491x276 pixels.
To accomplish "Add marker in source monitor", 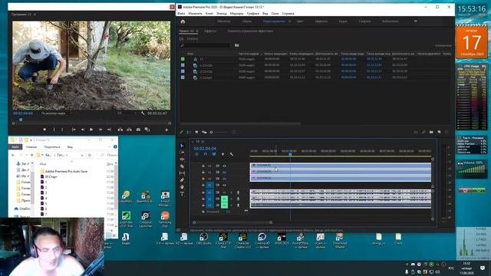I will pos(44,130).
